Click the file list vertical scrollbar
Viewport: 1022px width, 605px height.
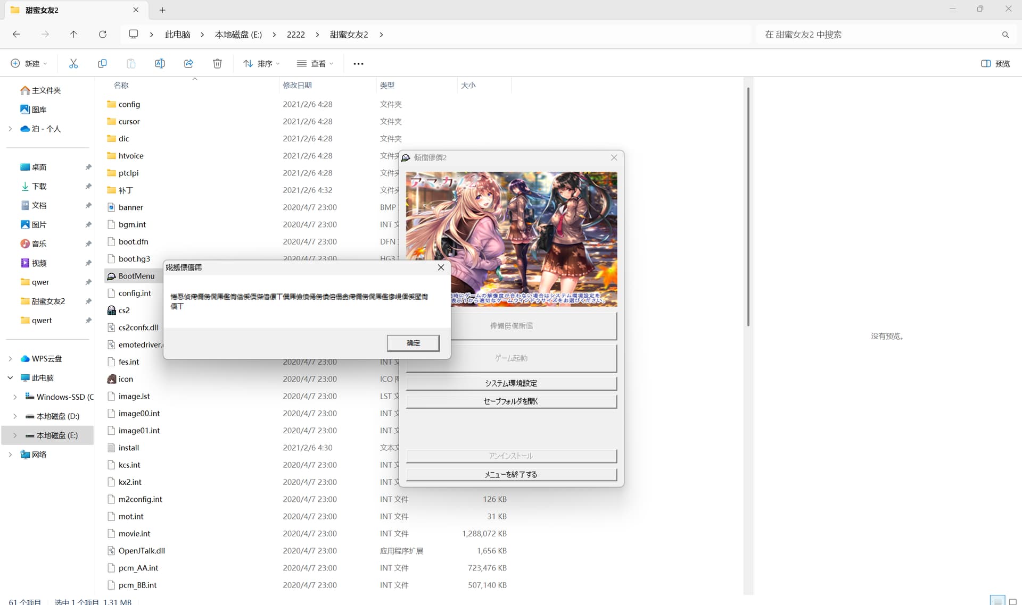tap(748, 207)
